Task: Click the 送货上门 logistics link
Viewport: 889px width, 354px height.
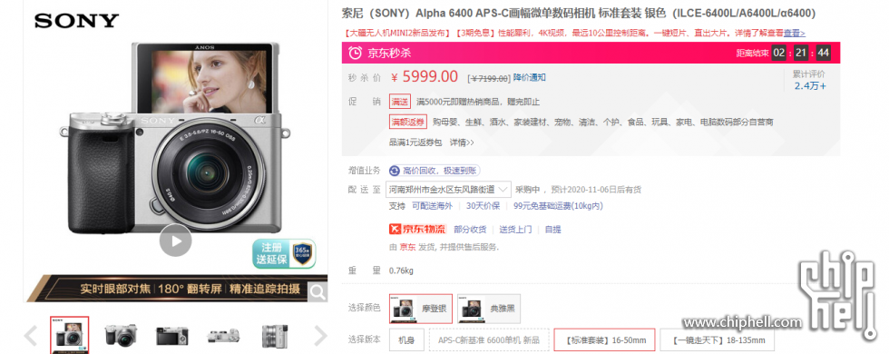Action: click(x=515, y=229)
